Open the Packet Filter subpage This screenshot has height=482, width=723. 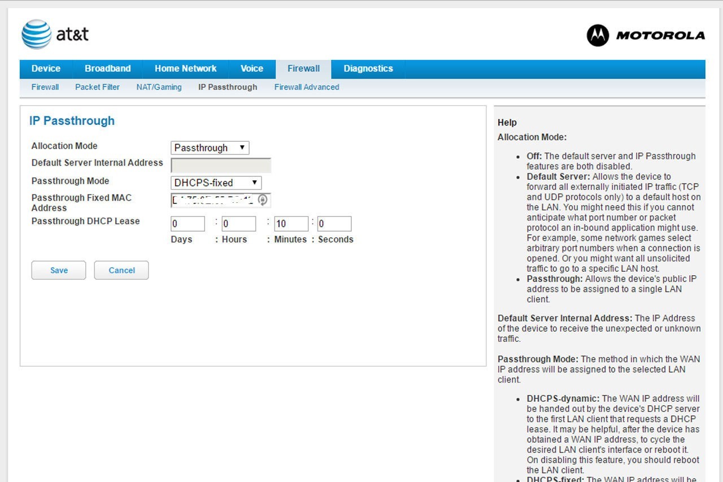[97, 87]
